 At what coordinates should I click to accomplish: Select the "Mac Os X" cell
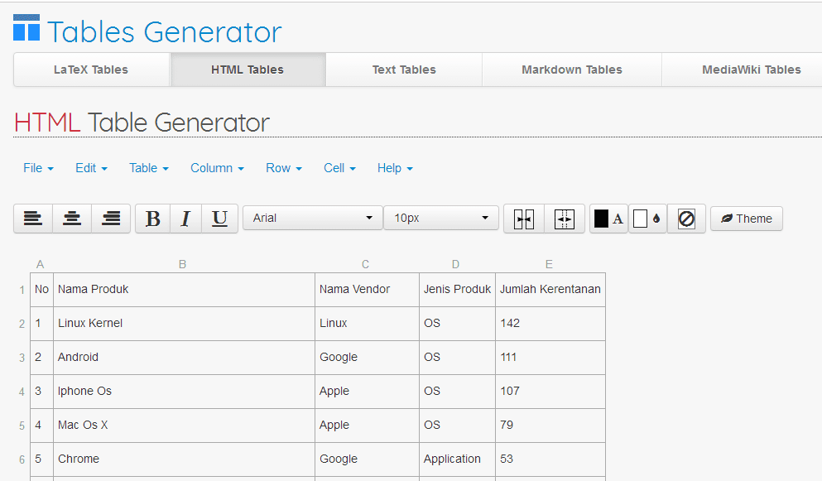click(184, 426)
